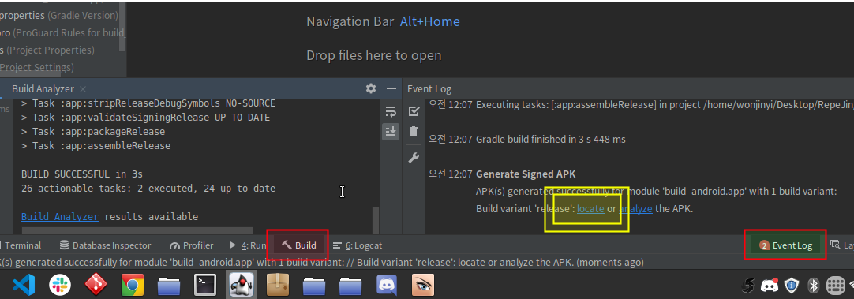
Task: Open the cardboard box package taskbar icon
Action: click(x=278, y=284)
